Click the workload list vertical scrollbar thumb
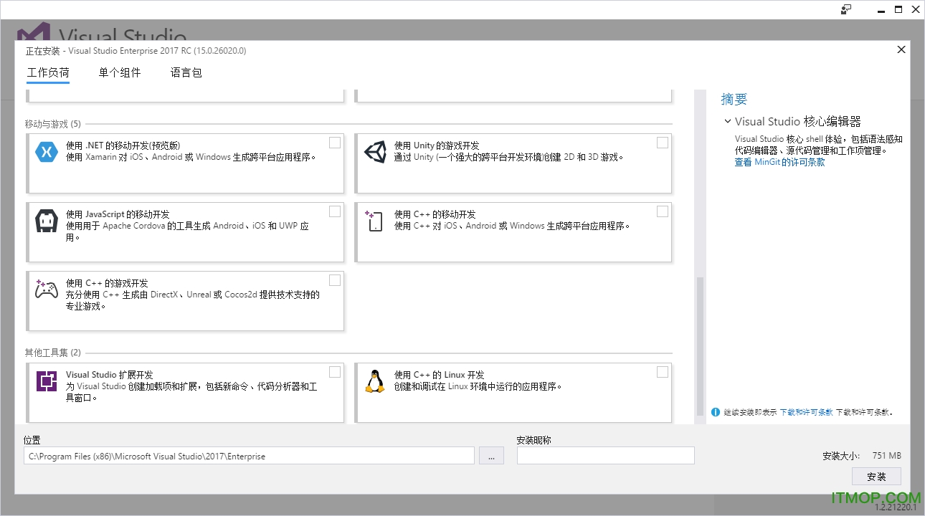The width and height of the screenshot is (925, 516). (700, 345)
